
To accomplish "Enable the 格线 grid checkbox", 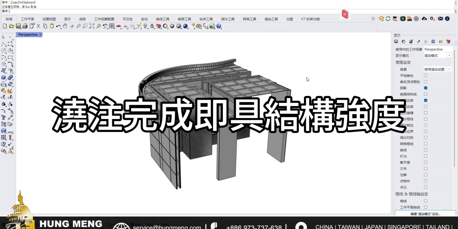I will (426, 201).
